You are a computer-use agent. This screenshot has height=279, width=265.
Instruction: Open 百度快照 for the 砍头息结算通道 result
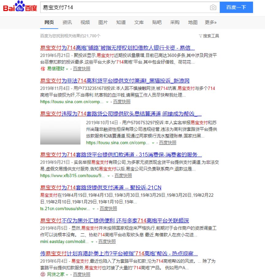click(x=168, y=143)
